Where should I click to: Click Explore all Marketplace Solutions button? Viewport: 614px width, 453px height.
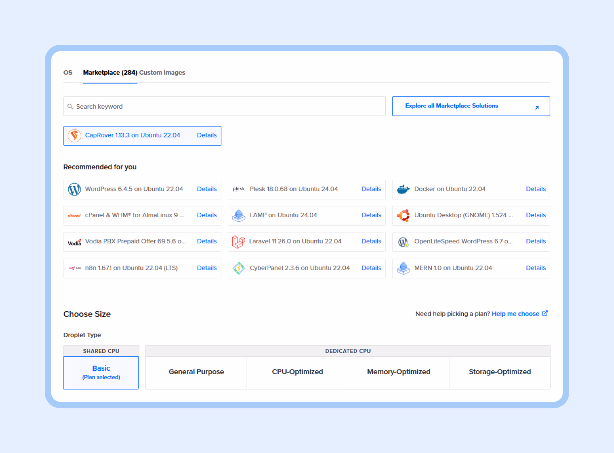[x=471, y=106]
